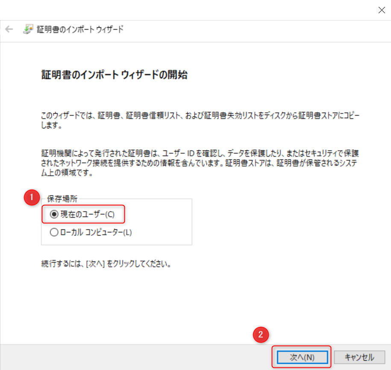Click the ローカル コンピューター(L) label text
Image resolution: width=391 pixels, height=370 pixels.
96,233
